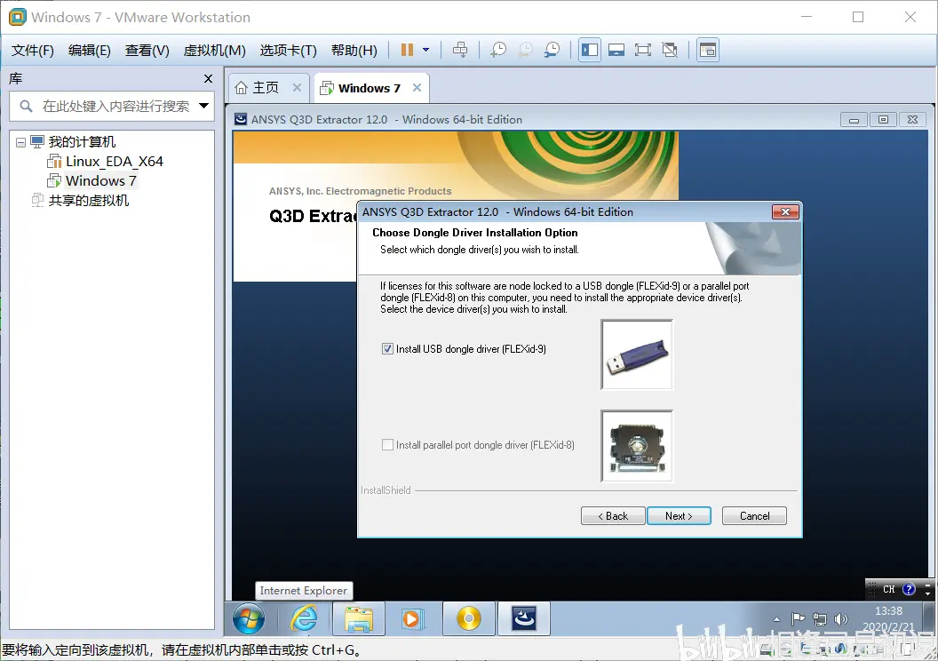Open the Windows 7 Start menu orb
The width and height of the screenshot is (938, 661).
[x=248, y=618]
